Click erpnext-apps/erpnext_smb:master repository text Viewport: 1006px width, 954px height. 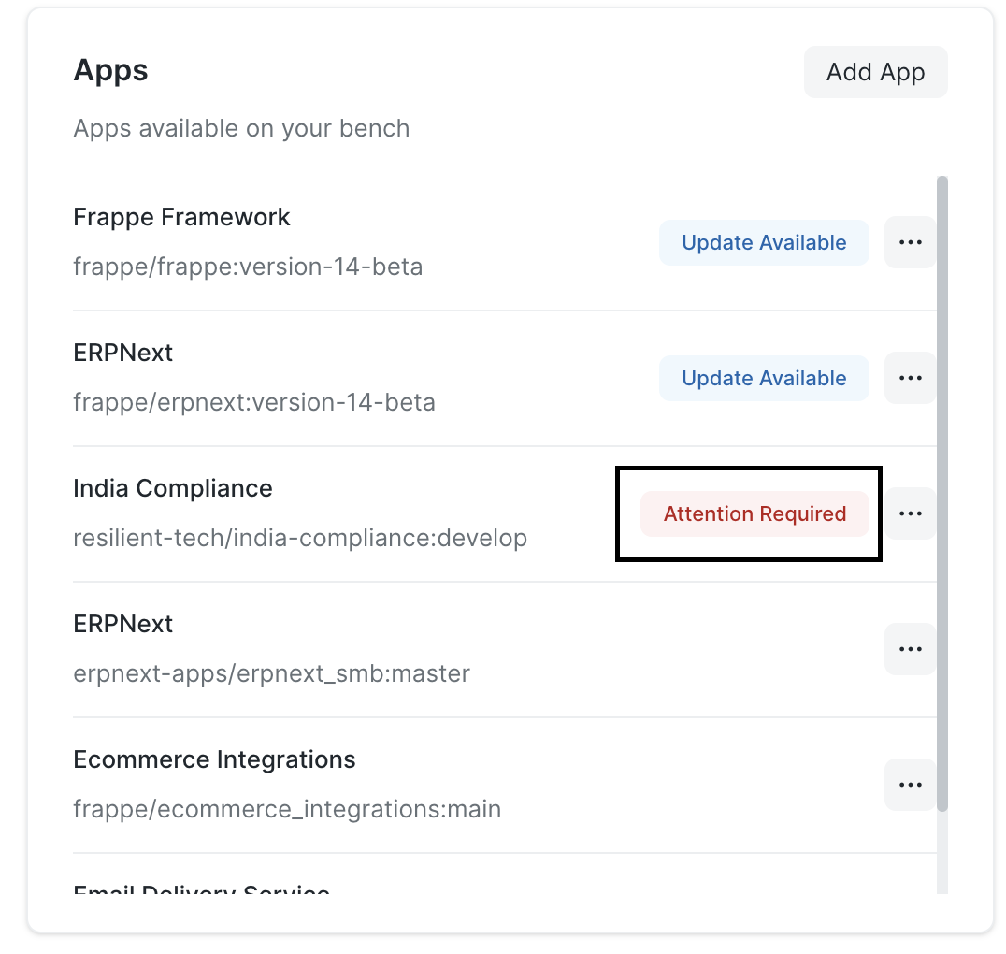271,674
